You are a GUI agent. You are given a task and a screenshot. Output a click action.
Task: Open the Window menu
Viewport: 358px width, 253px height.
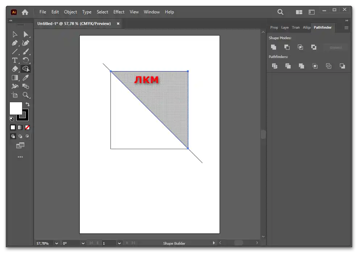pyautogui.click(x=151, y=12)
